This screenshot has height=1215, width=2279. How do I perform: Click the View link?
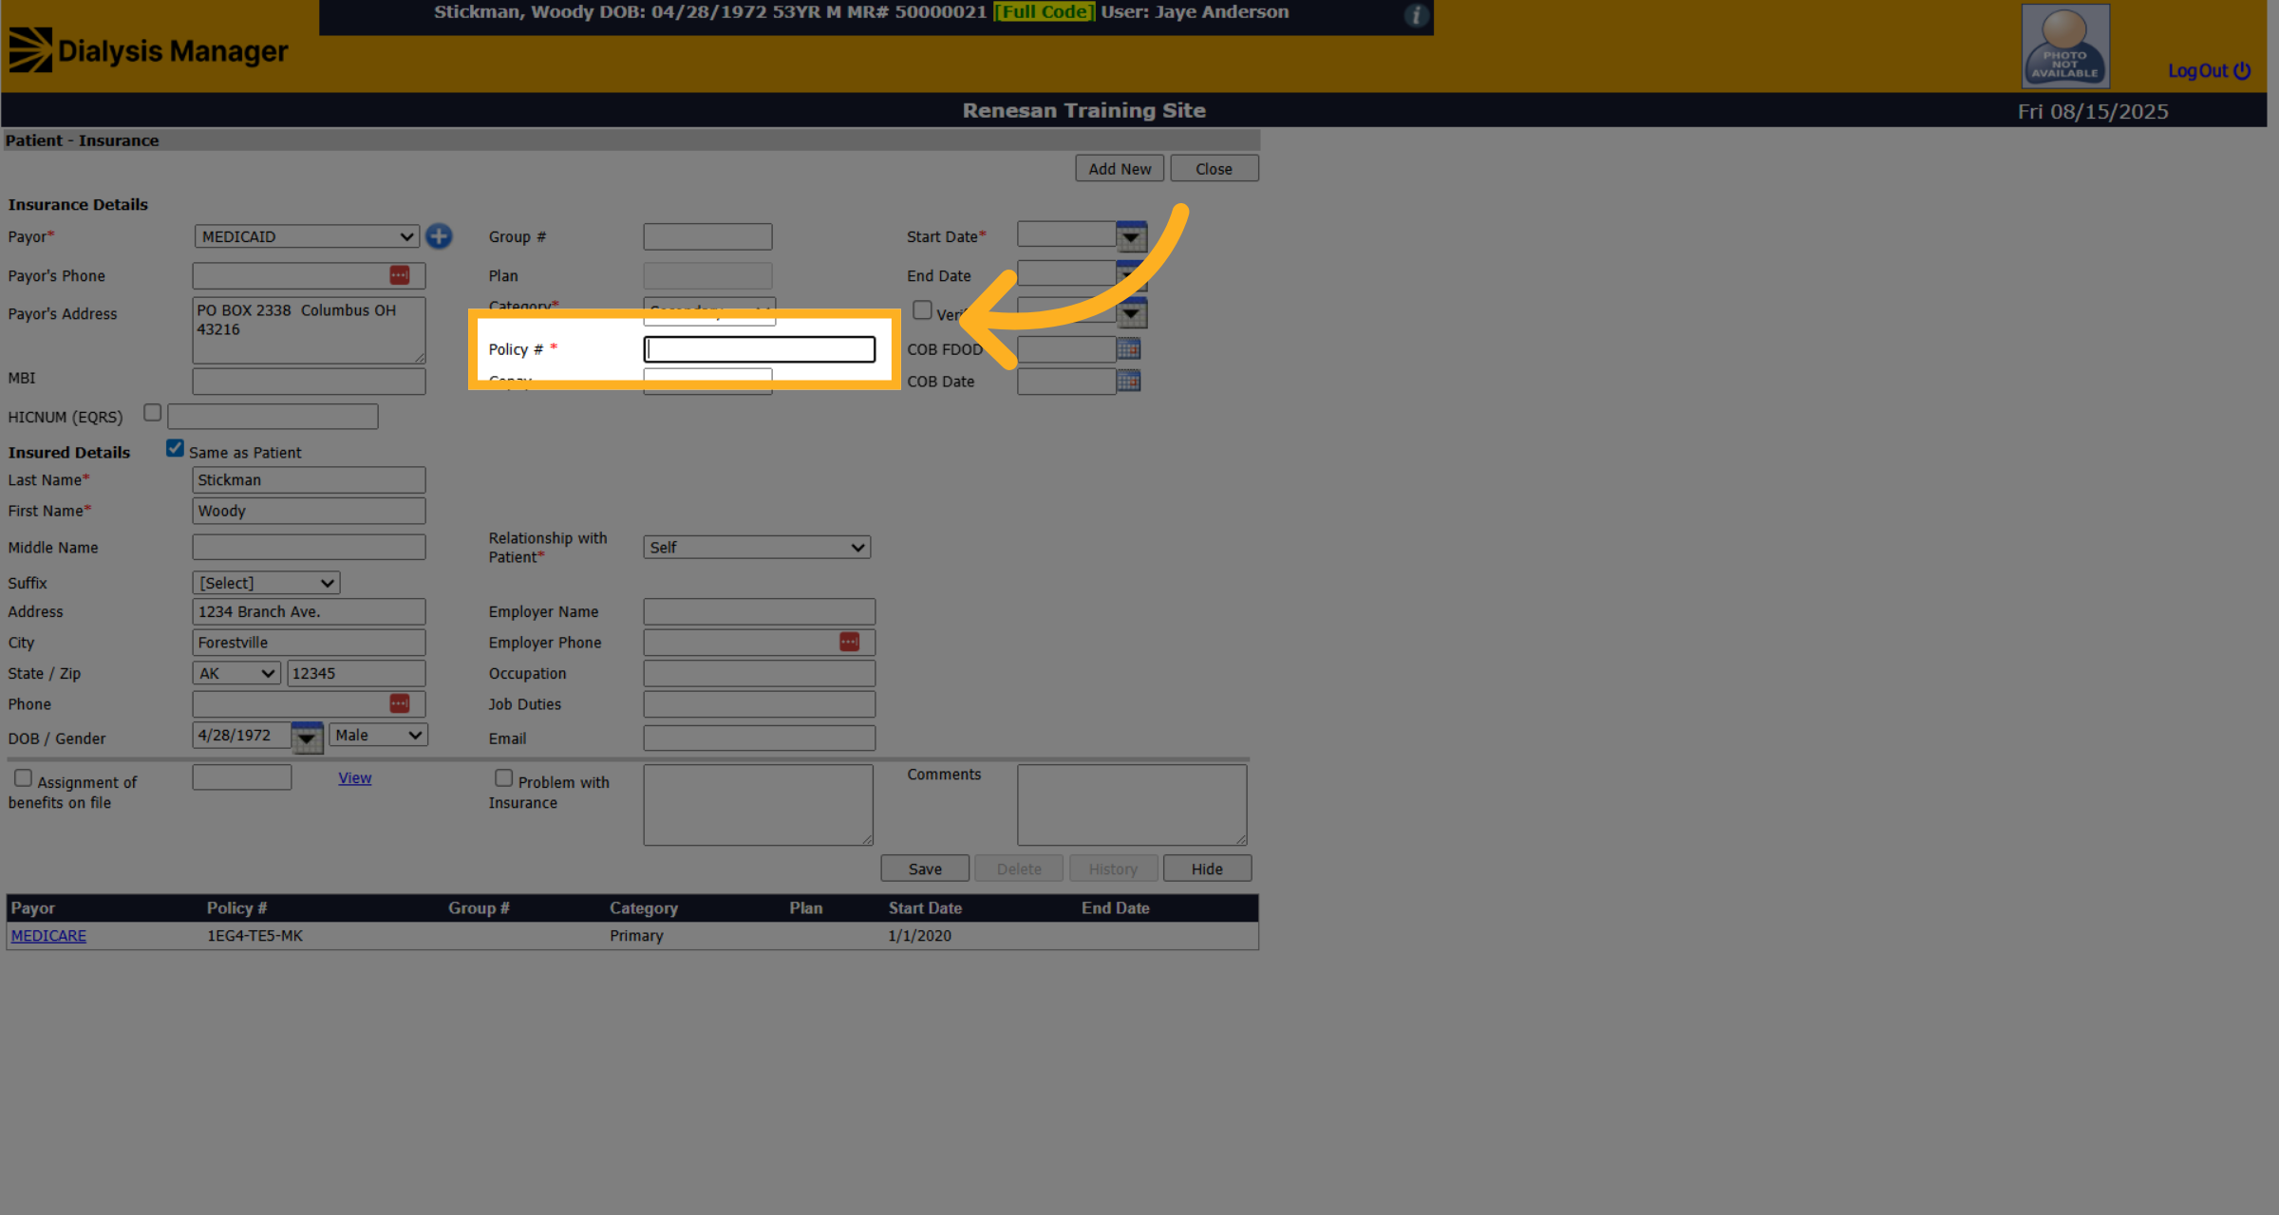pyautogui.click(x=354, y=778)
